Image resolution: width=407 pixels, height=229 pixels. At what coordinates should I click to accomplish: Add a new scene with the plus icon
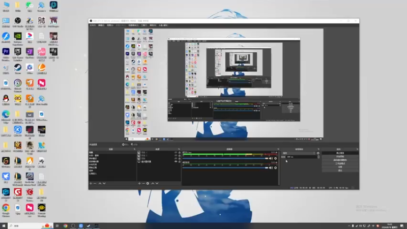click(x=91, y=183)
